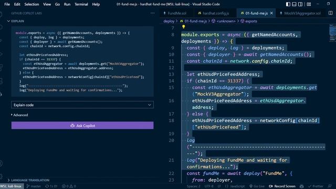Viewport: 336px width, 189px height.
Task: Open the Terminal menu
Action: pos(81,4)
